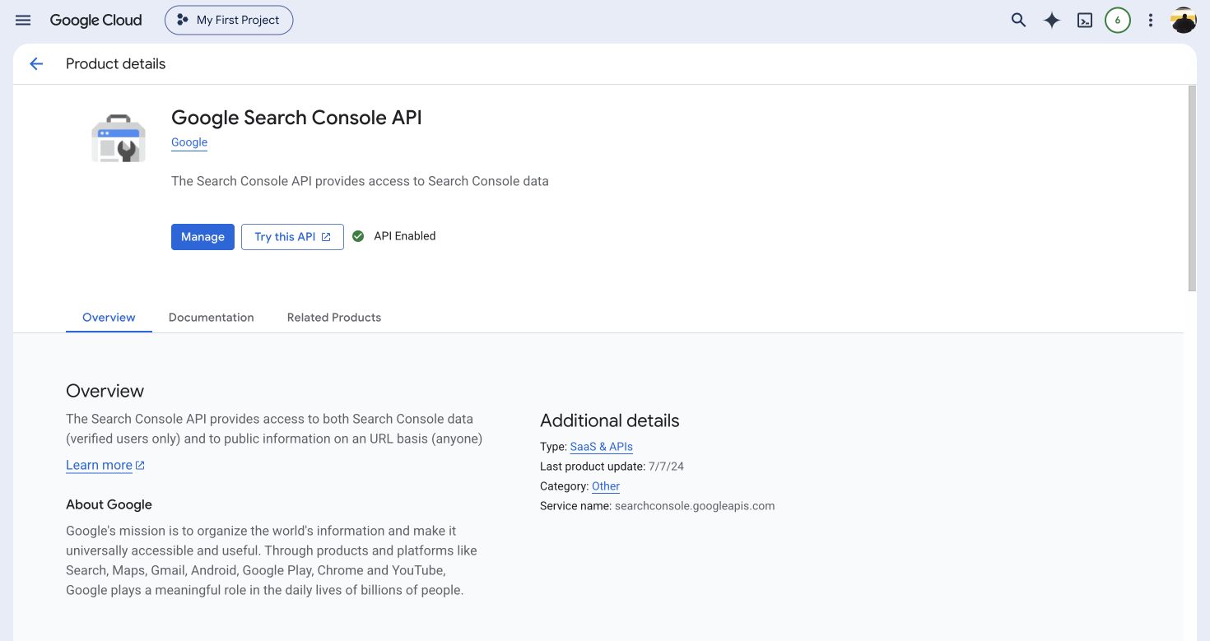Go back with the left arrow
This screenshot has width=1210, height=641.
tap(36, 64)
